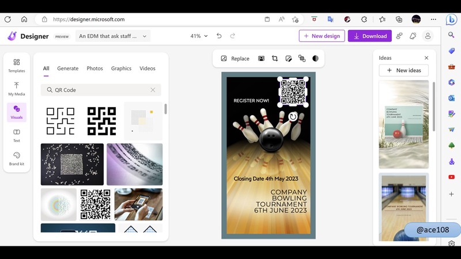Open the Text panel
The height and width of the screenshot is (259, 461).
point(17,135)
